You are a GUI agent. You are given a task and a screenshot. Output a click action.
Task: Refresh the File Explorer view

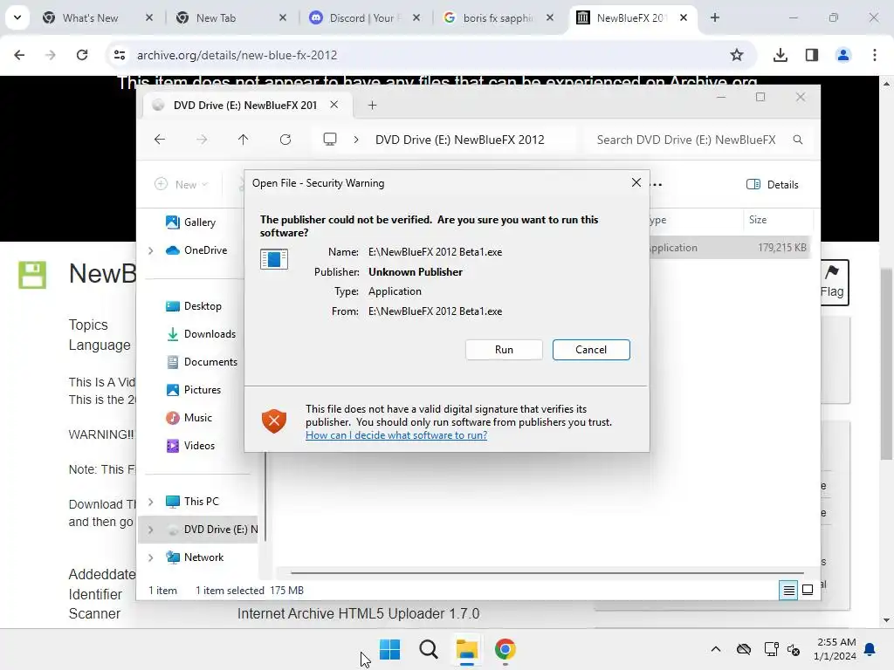(285, 140)
